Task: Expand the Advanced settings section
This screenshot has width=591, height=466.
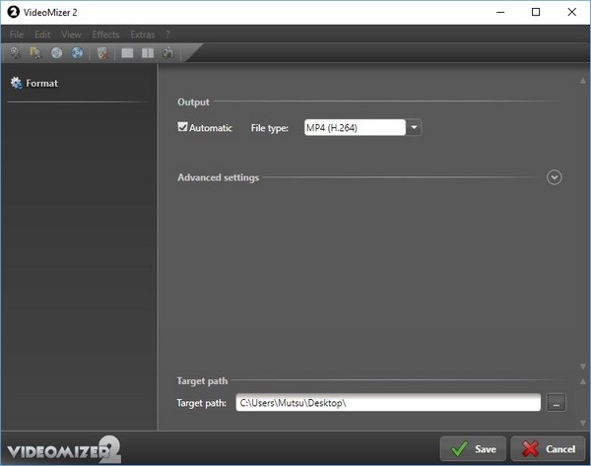Action: pos(554,177)
